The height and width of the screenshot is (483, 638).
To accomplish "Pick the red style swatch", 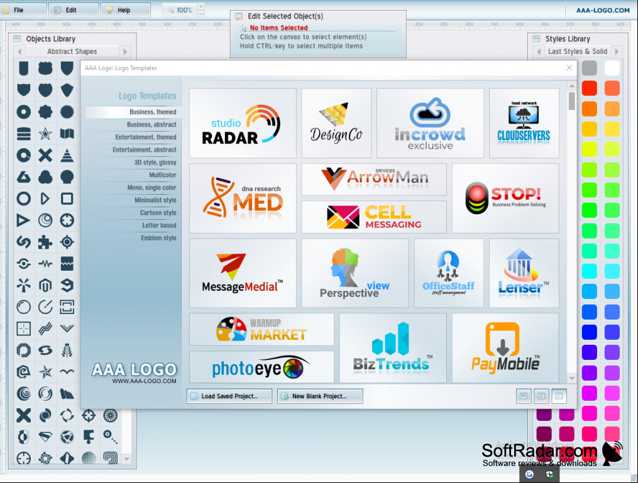I will click(589, 88).
